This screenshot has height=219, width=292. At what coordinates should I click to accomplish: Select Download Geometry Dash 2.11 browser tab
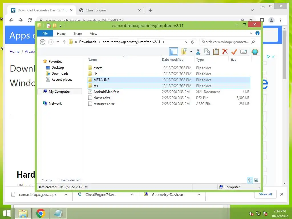[42, 10]
